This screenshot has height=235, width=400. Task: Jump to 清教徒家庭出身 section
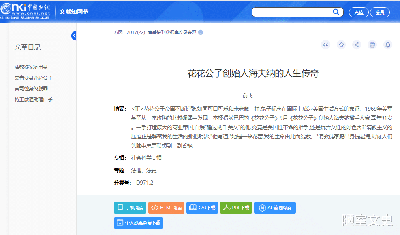click(x=31, y=67)
